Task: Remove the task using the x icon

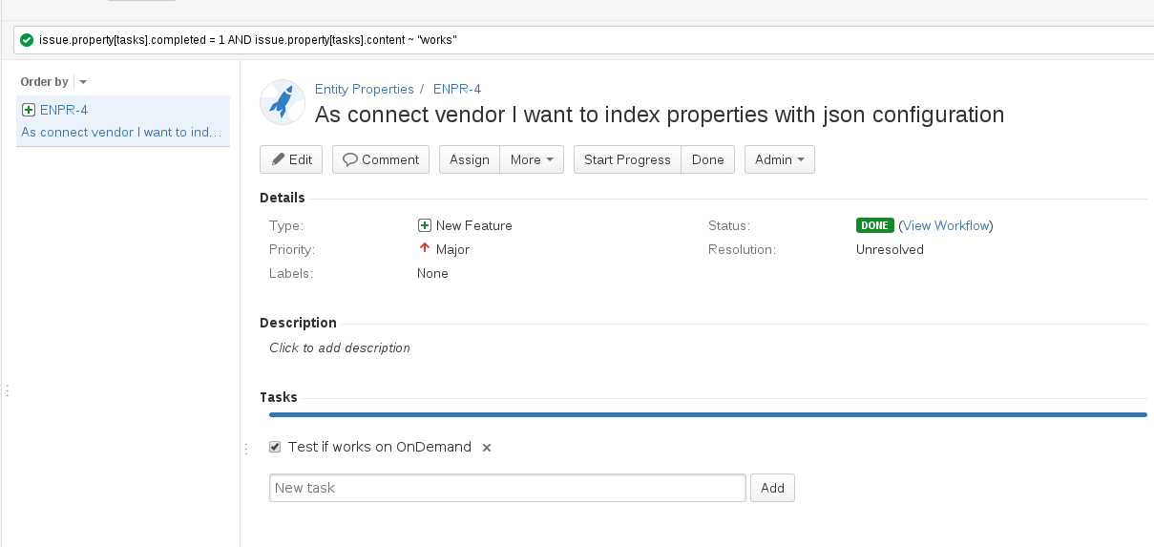Action: click(486, 448)
